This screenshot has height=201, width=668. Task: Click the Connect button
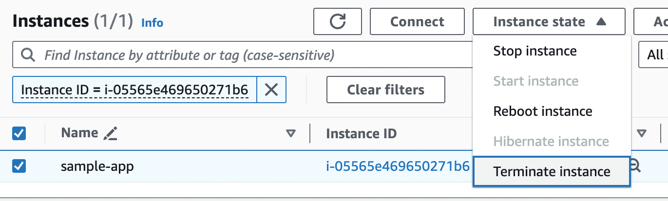[417, 21]
